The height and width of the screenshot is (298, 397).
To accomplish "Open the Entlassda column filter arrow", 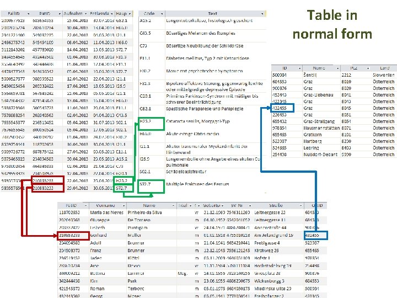I will click(111, 14).
